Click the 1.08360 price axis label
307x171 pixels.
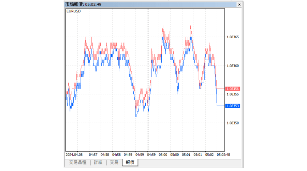pyautogui.click(x=233, y=66)
